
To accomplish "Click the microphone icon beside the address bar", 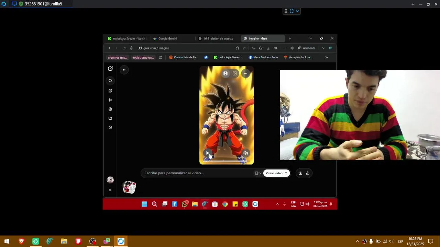I will point(131,48).
